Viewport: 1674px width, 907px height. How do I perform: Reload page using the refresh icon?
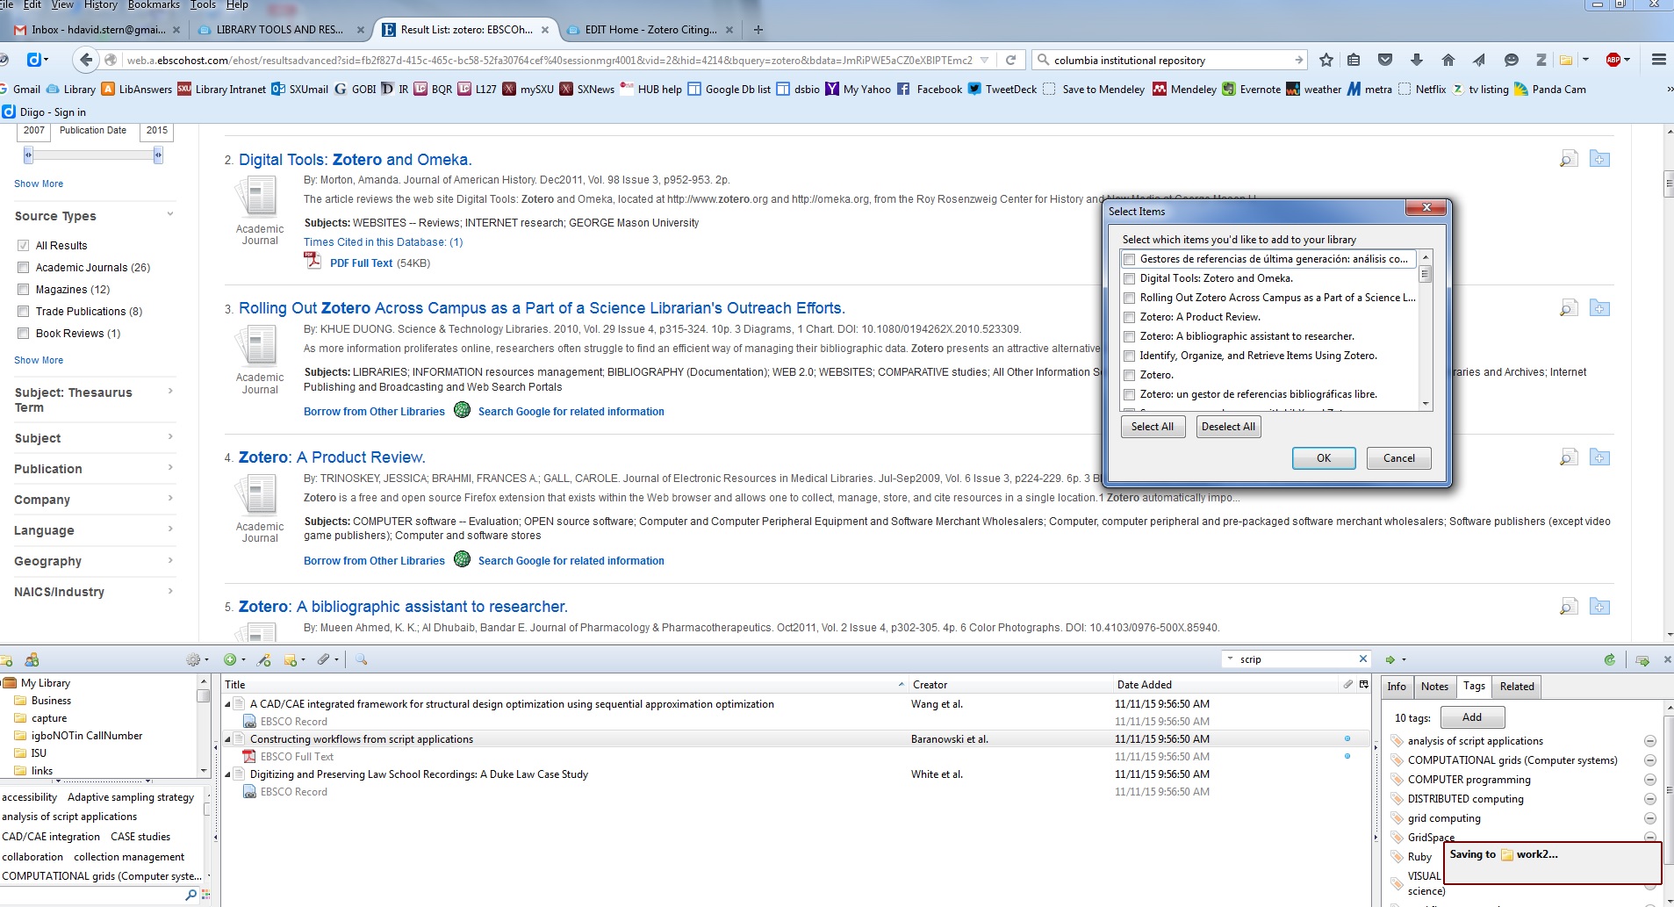[1010, 60]
